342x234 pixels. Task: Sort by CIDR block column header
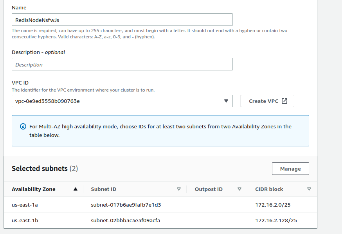point(269,189)
